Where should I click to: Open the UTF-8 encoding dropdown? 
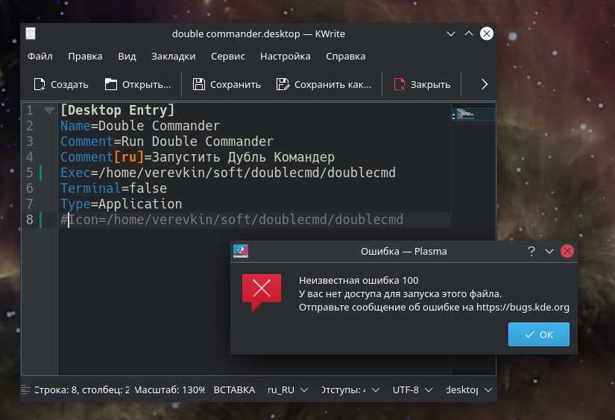click(x=412, y=389)
